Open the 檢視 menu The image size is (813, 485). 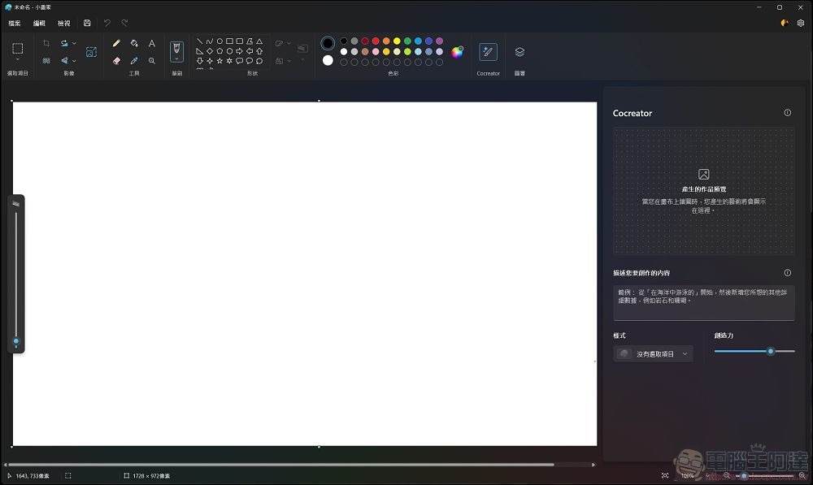(x=63, y=24)
